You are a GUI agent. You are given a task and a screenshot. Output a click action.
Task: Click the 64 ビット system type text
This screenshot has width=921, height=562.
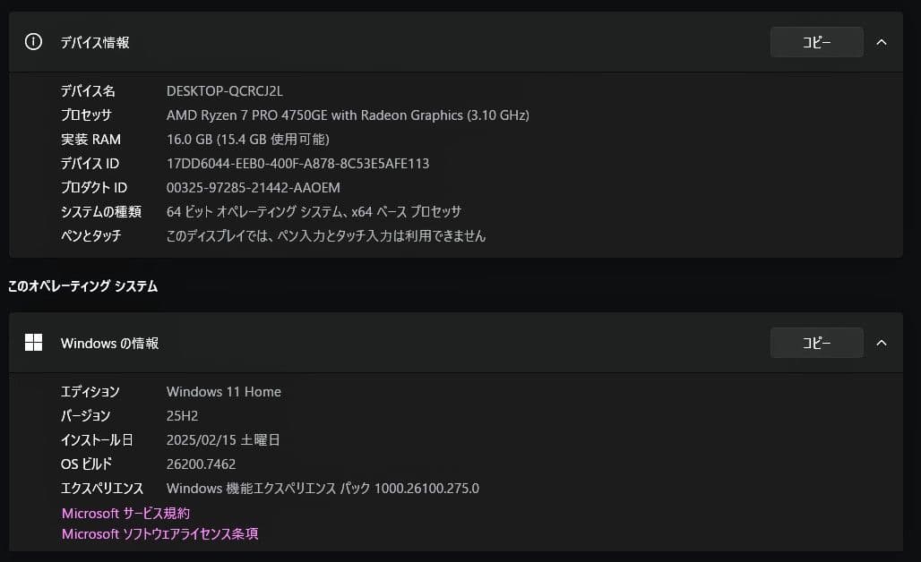[x=313, y=211]
